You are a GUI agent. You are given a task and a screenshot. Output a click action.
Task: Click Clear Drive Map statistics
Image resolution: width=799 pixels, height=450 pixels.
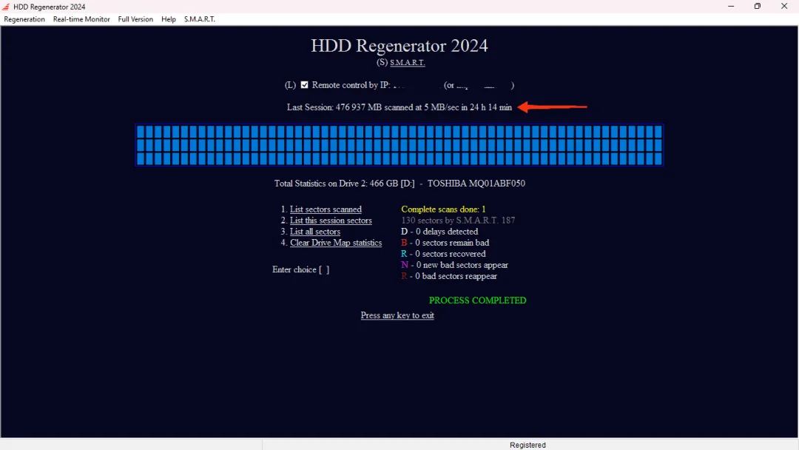pos(336,243)
